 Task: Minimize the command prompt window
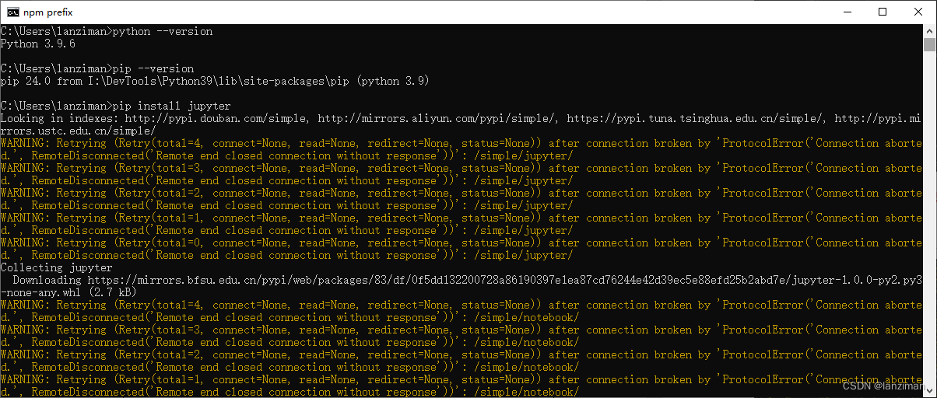[x=847, y=12]
